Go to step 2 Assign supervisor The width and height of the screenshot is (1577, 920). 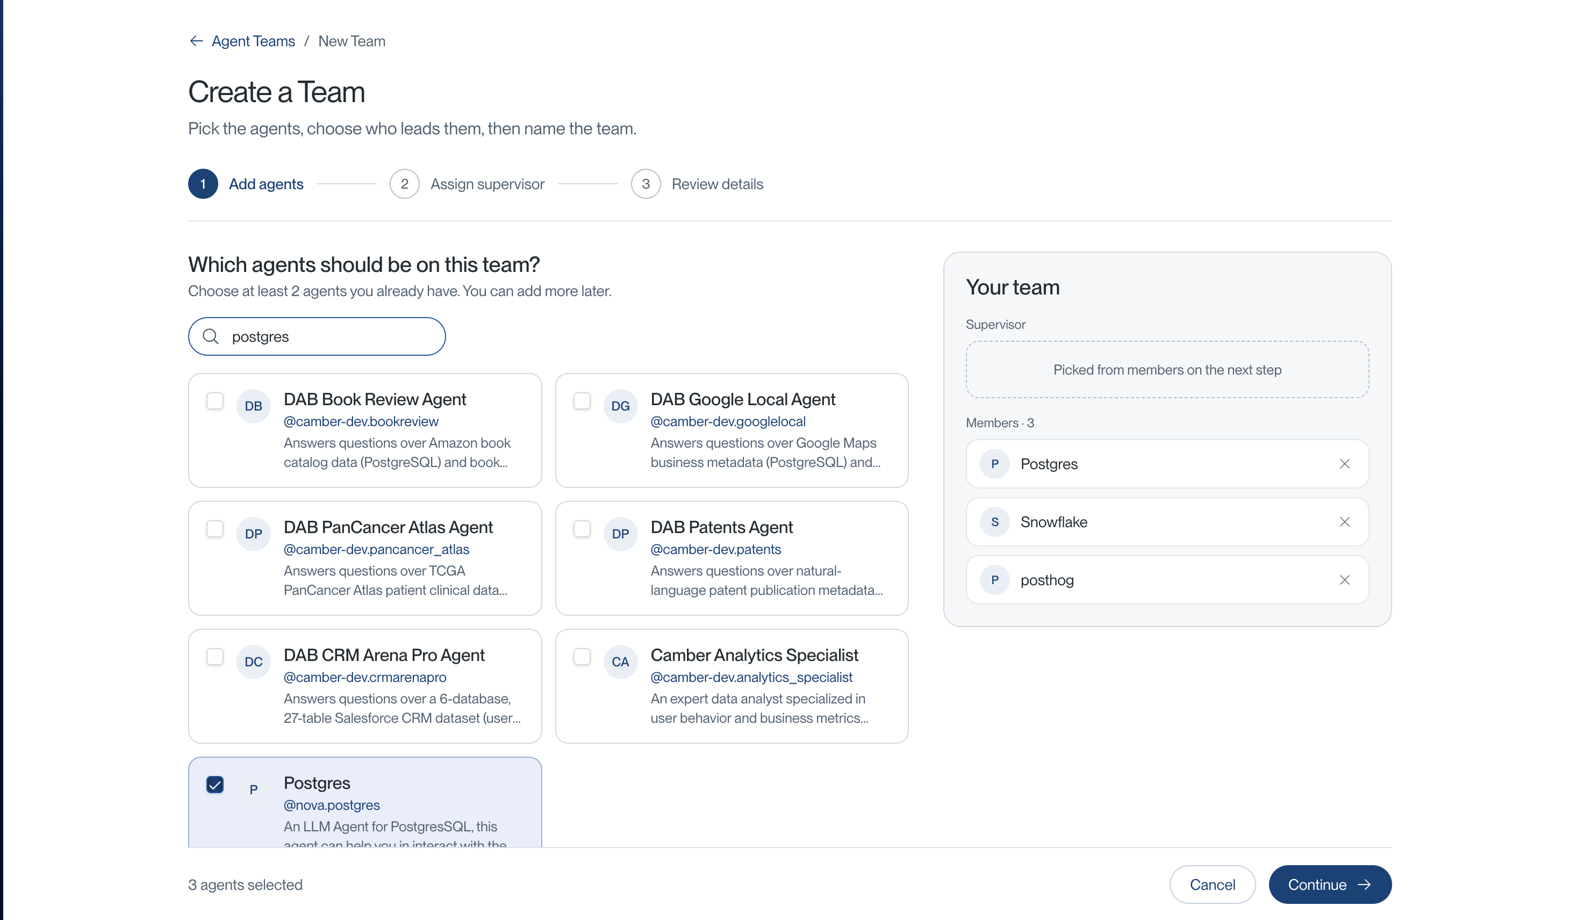[467, 184]
